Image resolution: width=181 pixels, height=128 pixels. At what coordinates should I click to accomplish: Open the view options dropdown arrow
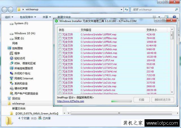[x=159, y=17]
